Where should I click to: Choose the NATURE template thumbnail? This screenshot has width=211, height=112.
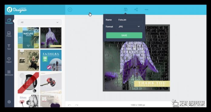28,38
